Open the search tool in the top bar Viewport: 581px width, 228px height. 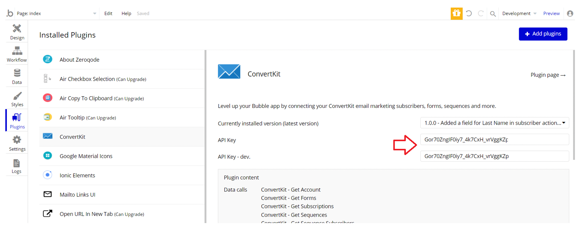pyautogui.click(x=493, y=13)
